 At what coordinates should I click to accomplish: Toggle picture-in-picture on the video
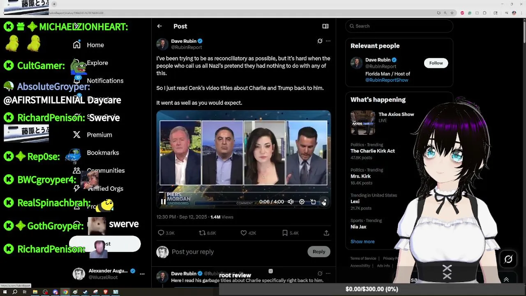pos(313,202)
